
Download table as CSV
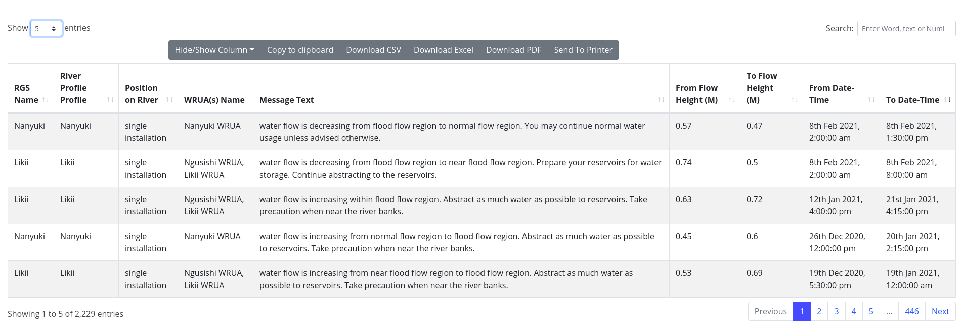click(373, 50)
